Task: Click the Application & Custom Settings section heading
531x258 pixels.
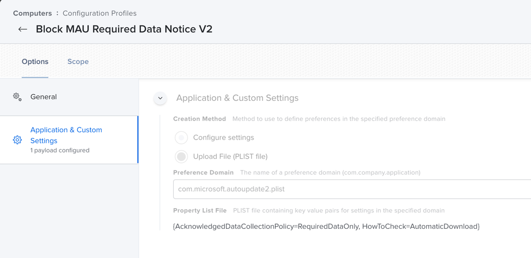Action: click(238, 98)
